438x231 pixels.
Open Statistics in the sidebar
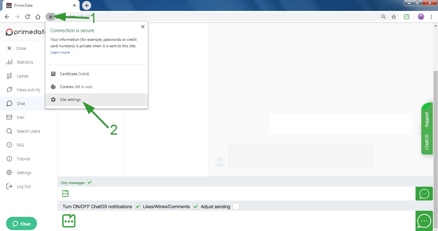coord(20,62)
